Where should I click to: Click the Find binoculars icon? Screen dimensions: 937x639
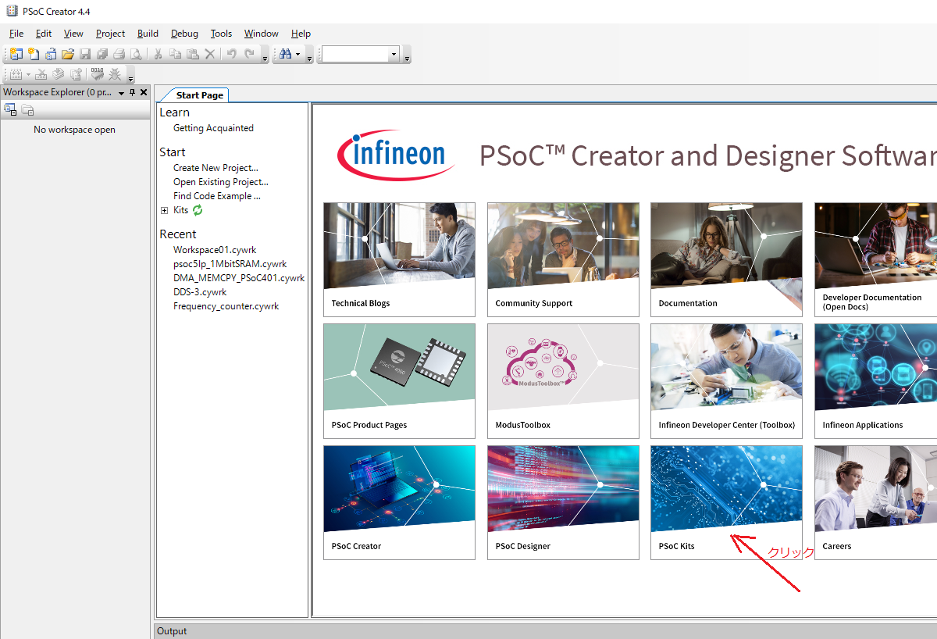pyautogui.click(x=286, y=54)
